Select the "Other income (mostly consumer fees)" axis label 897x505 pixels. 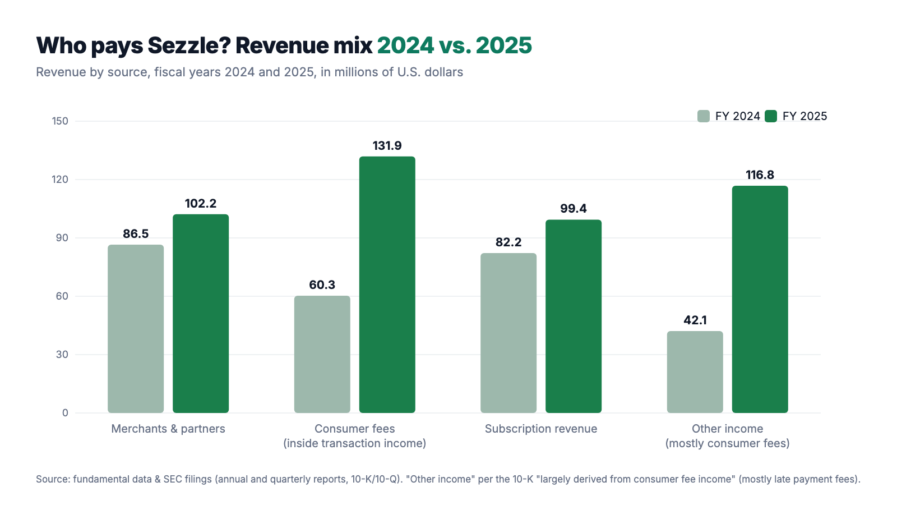click(x=728, y=436)
